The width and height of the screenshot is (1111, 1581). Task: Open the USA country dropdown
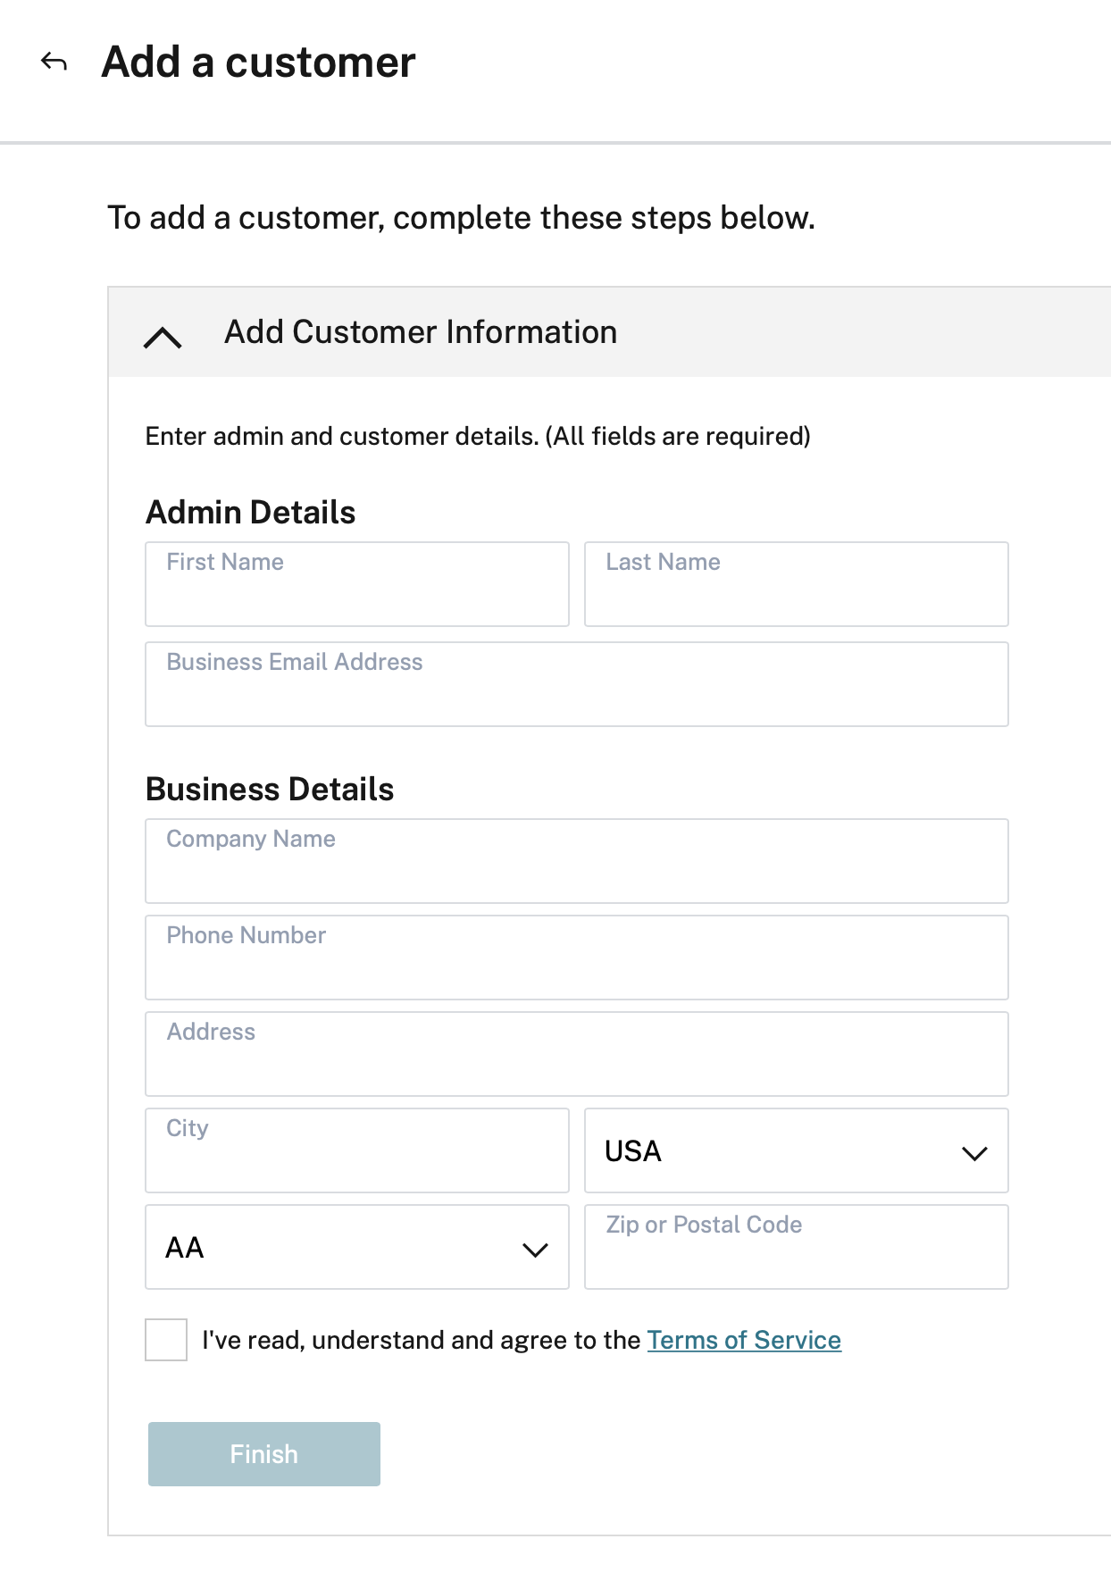coord(797,1150)
